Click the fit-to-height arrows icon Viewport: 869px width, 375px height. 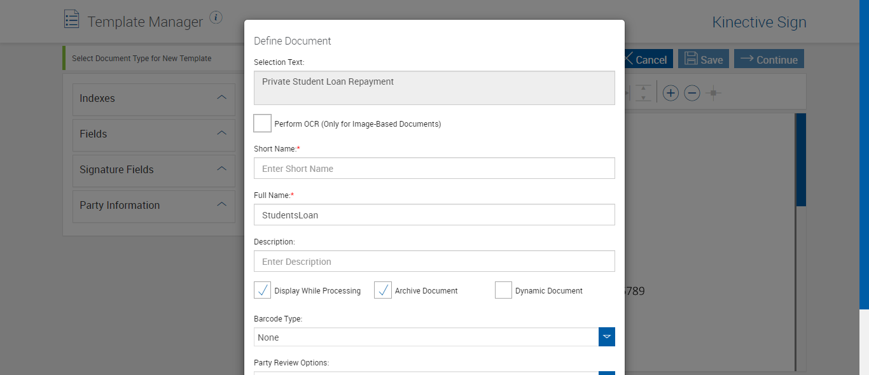[644, 94]
